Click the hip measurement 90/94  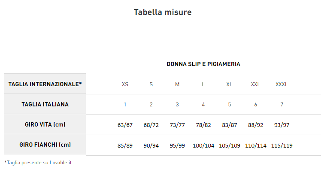pyautogui.click(x=151, y=146)
